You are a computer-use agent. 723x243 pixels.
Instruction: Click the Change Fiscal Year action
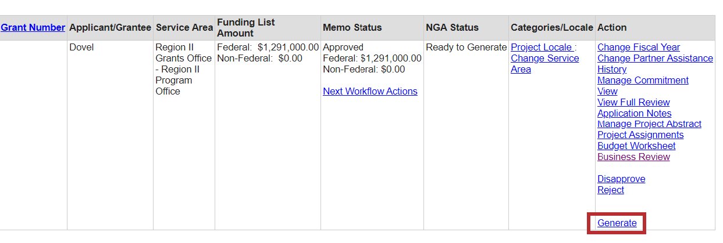[x=638, y=48]
